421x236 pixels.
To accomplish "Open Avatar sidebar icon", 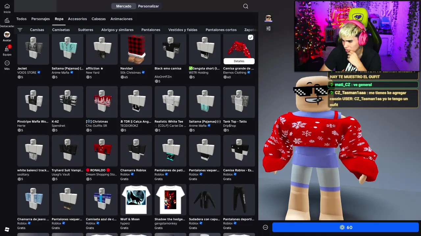I will [x=7, y=34].
